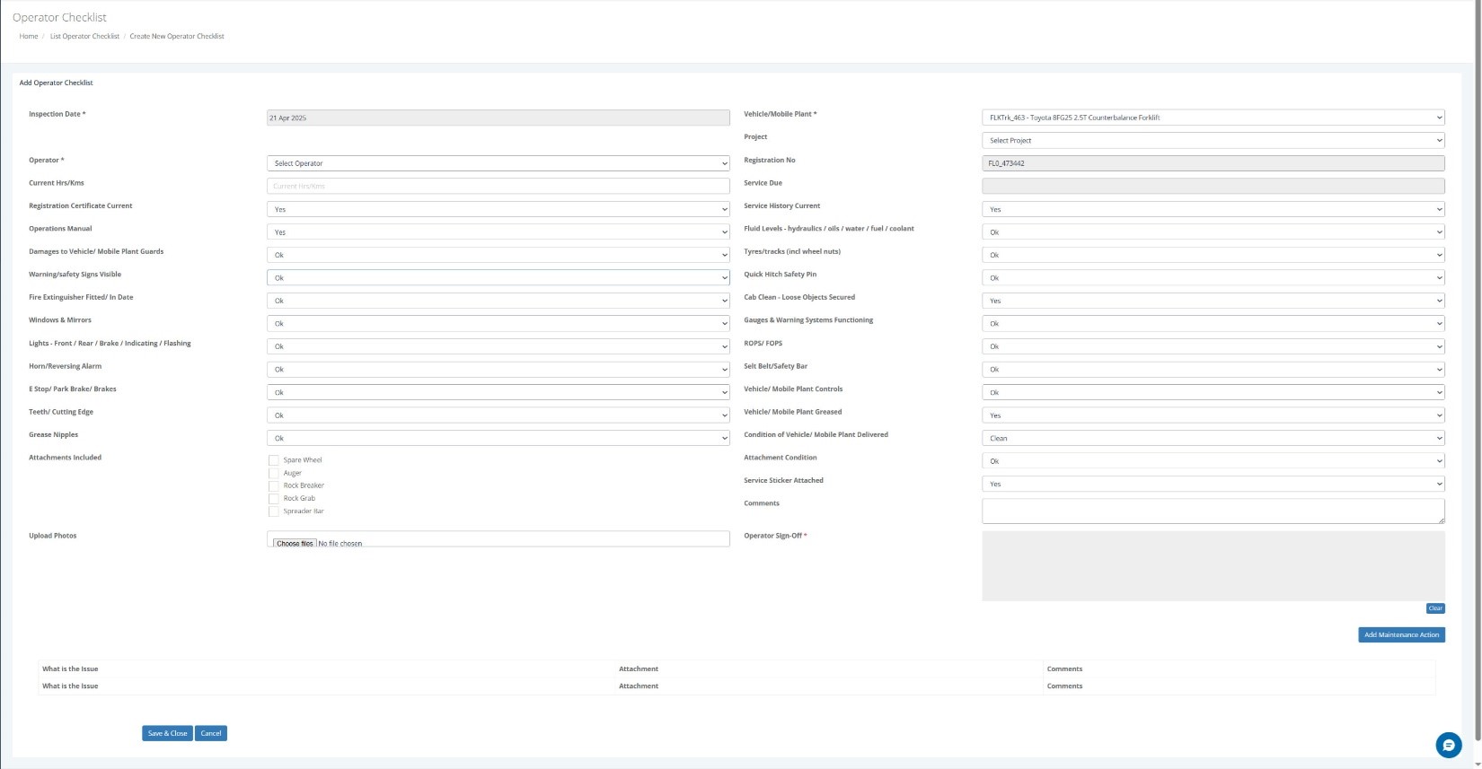This screenshot has height=769, width=1482.
Task: Click Add Maintenance Action button
Action: (x=1401, y=634)
